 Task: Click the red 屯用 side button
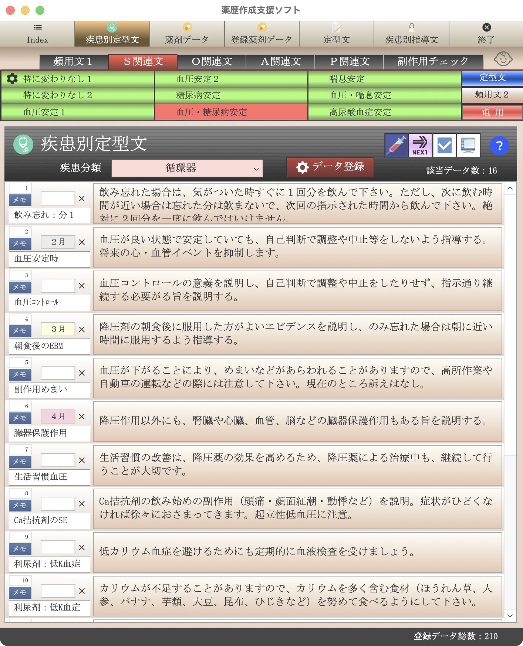click(492, 112)
